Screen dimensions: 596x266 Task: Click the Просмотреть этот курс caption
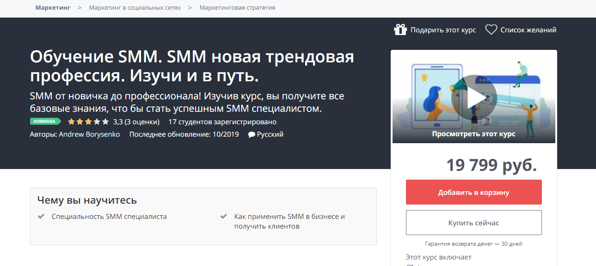473,134
